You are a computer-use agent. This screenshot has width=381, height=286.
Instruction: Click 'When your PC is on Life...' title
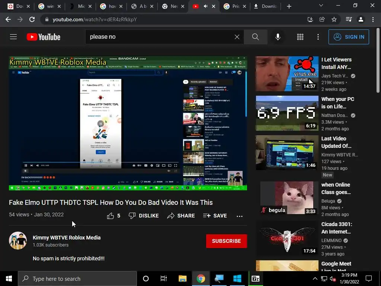[x=338, y=103]
